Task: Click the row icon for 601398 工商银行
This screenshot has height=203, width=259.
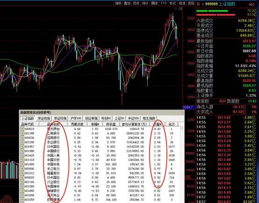Action: [22, 133]
